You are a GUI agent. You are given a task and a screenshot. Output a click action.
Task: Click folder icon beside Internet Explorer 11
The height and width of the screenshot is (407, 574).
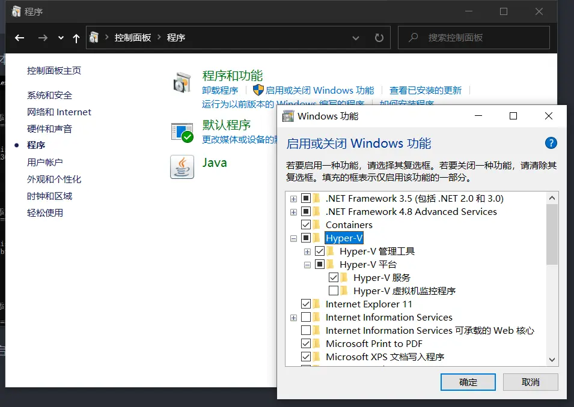(317, 304)
